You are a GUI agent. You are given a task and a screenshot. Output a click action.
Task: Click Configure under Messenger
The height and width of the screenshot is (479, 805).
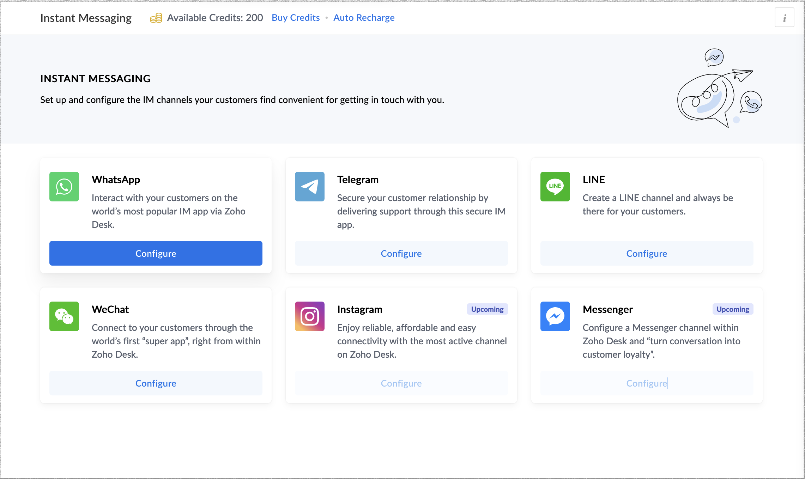tap(647, 383)
